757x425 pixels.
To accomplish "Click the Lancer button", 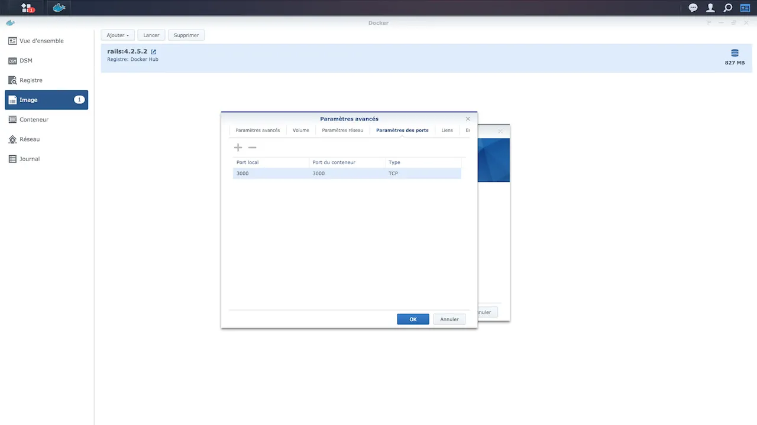I will pos(151,35).
